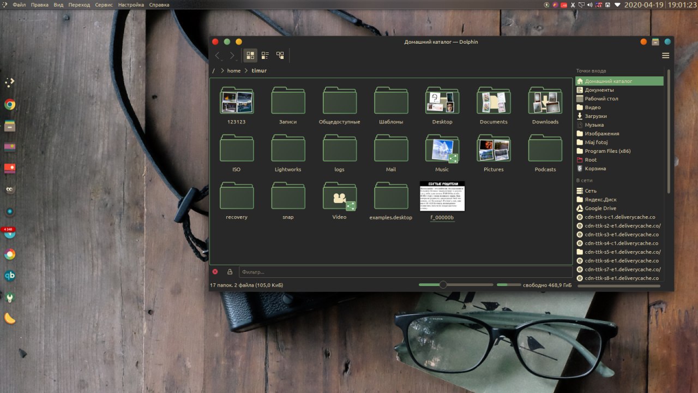Expand breadcrumb chevron before 'home'
Viewport: 698px width, 393px height.
click(x=222, y=70)
